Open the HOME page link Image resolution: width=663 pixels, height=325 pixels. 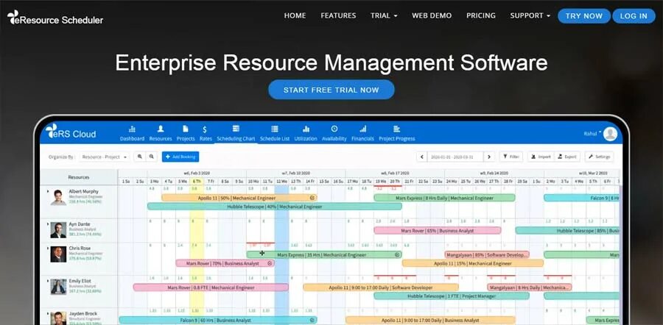(x=295, y=15)
